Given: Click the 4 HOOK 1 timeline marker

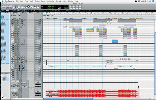Looking at the screenshot, I should pyautogui.click(x=72, y=19).
